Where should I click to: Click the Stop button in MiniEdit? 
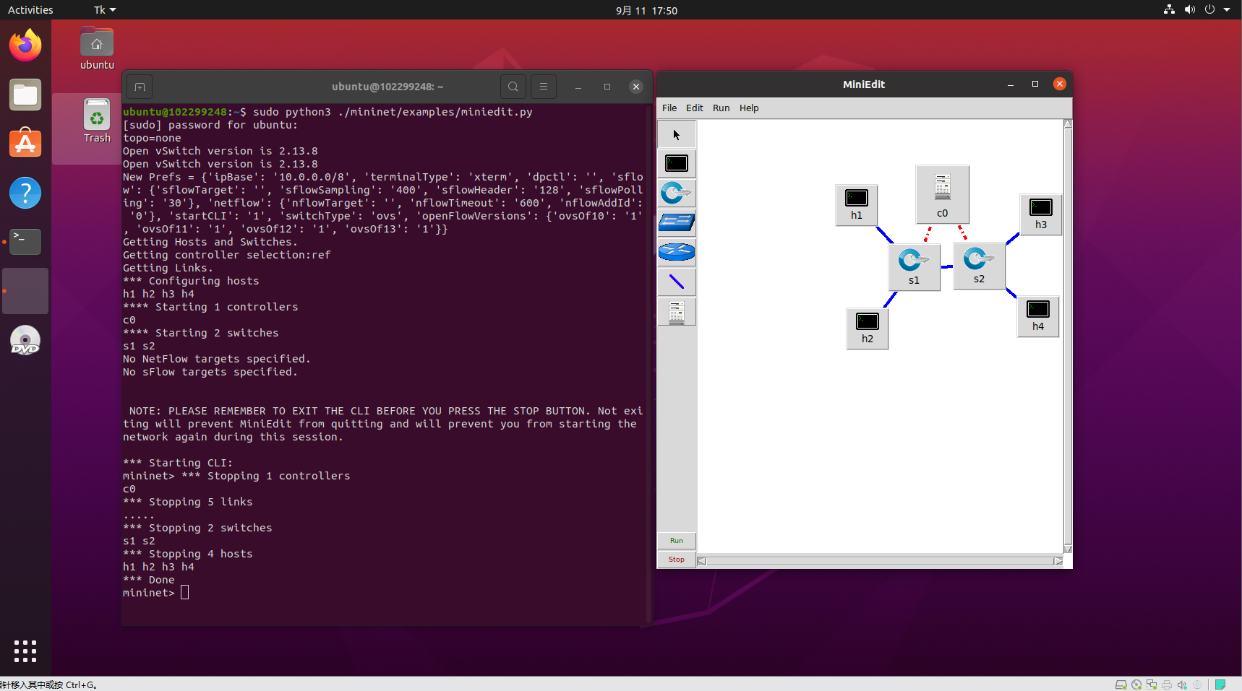tap(677, 560)
